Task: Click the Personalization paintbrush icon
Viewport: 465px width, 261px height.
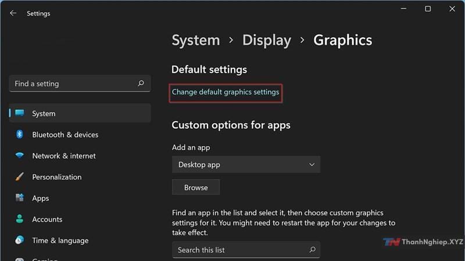Action: [20, 177]
